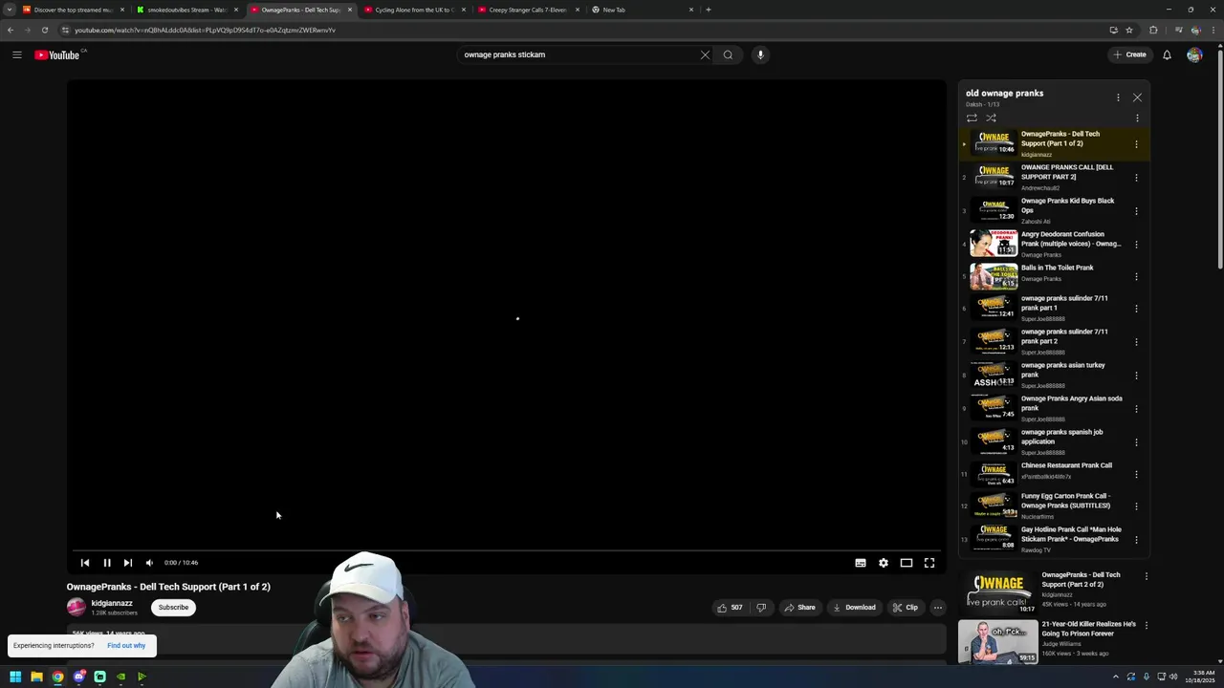Image resolution: width=1224 pixels, height=688 pixels.
Task: Switch to Cycling Alone from the UK tab
Action: [414, 10]
